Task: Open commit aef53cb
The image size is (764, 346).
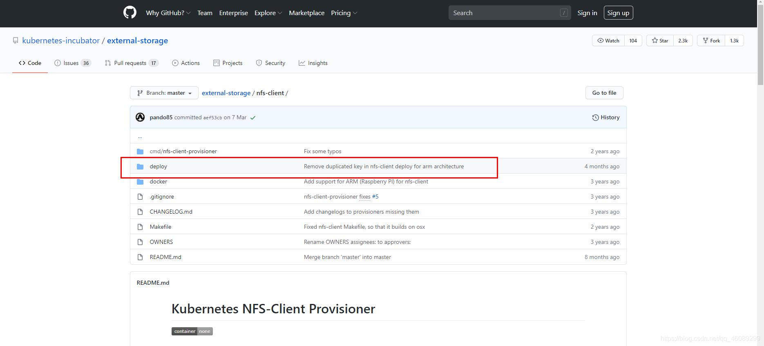Action: pos(212,118)
